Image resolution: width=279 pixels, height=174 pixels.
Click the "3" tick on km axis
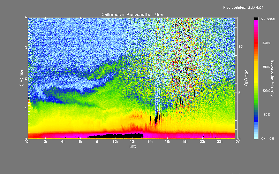[26, 48]
